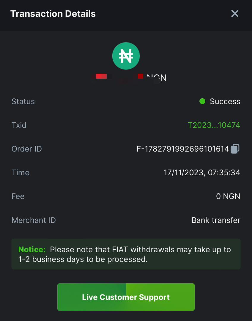Screen dimensions: 252x321
Task: Click the Bank transfer merchant value
Action: click(x=216, y=220)
